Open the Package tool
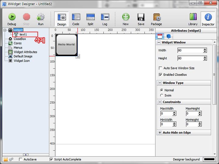The height and width of the screenshot is (164, 219). [x=156, y=19]
